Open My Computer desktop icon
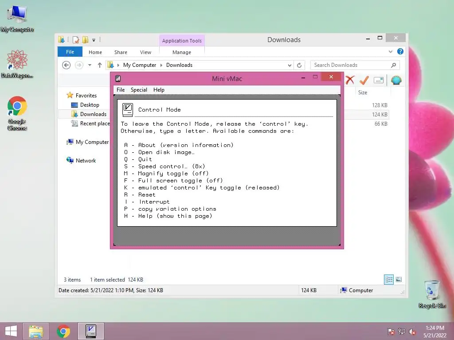 pyautogui.click(x=17, y=18)
